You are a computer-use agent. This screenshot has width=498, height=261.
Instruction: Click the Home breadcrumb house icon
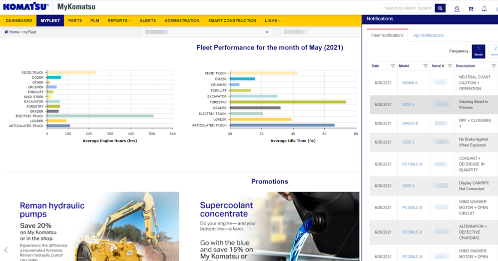pyautogui.click(x=6, y=32)
